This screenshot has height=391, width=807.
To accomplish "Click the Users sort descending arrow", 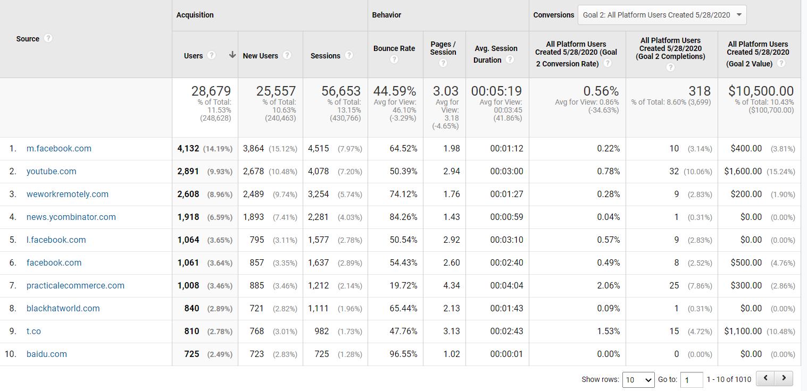I will (232, 55).
